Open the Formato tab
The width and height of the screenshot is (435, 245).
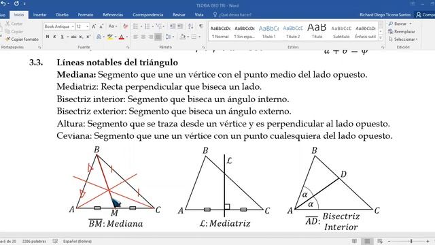[x=86, y=15]
